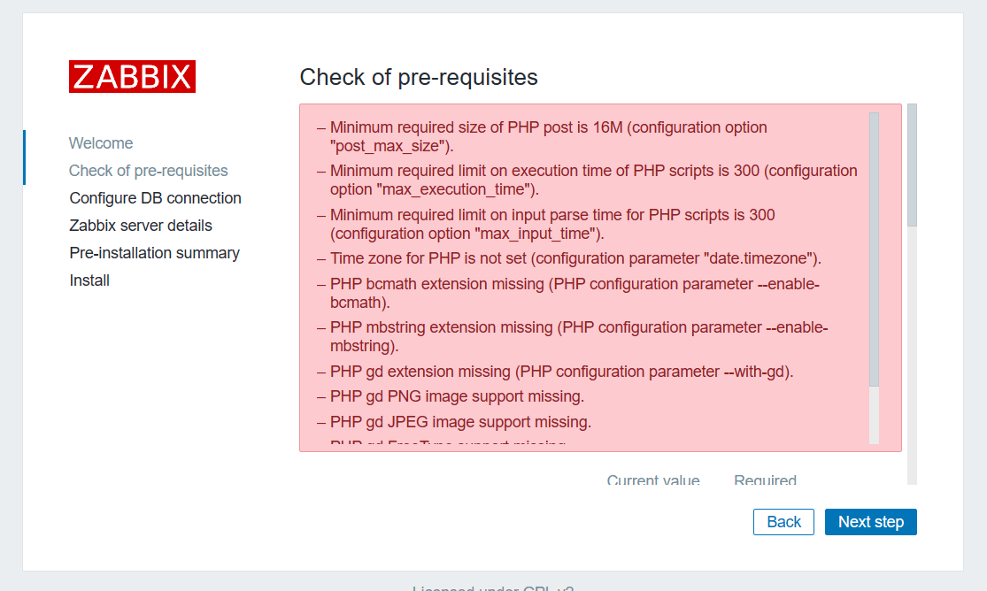
Task: Click the error list inner scrollbar thumb
Action: click(x=874, y=249)
